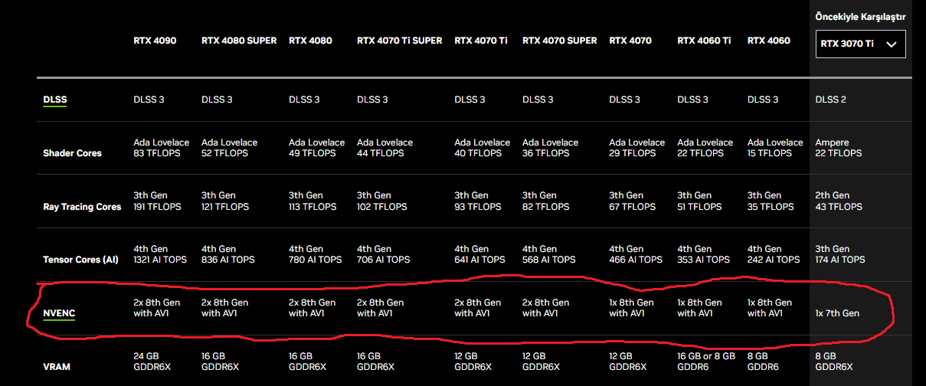This screenshot has height=386, width=926.
Task: Click the Ampere 22 TFLOPS cell
Action: point(838,148)
